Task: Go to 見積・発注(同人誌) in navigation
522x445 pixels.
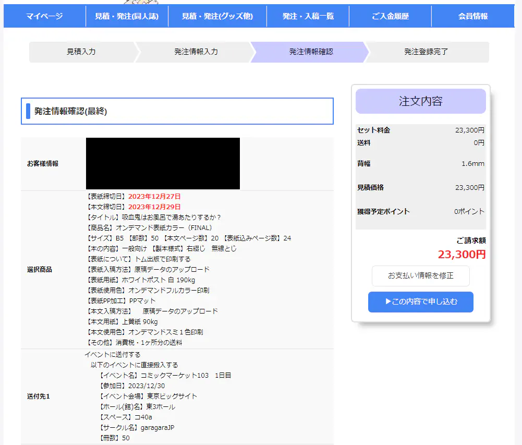Action: coord(127,16)
